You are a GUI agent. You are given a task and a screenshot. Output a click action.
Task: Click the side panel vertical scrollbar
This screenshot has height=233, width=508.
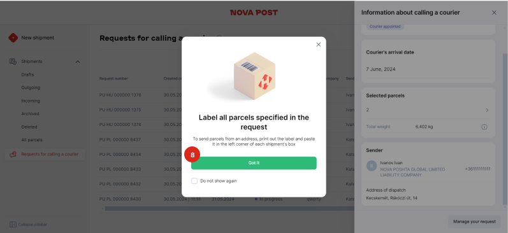click(504, 129)
